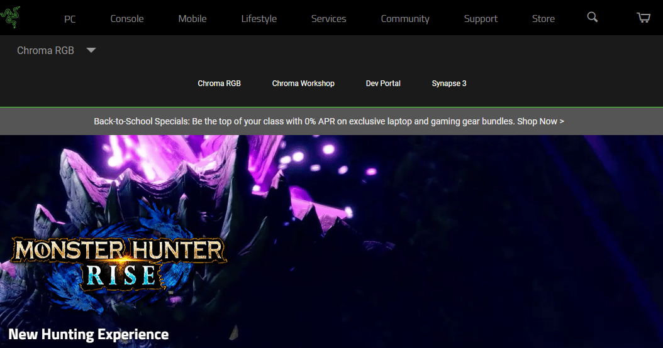Screen dimensions: 663x348
Task: Open the shopping cart icon
Action: pos(643,18)
